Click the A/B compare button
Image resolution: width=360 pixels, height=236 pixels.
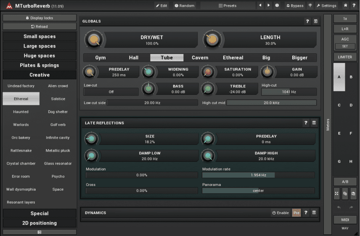pos(345,182)
